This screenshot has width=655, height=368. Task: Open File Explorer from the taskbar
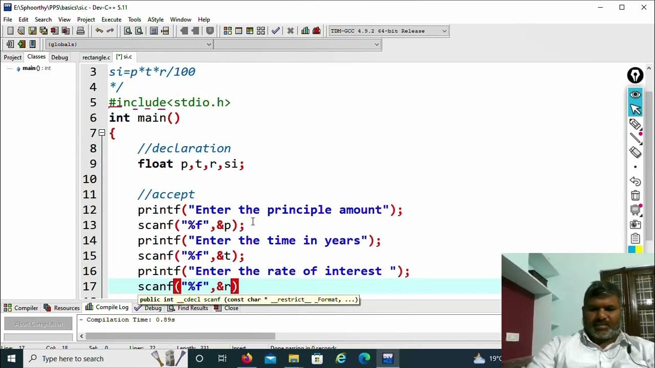294,358
